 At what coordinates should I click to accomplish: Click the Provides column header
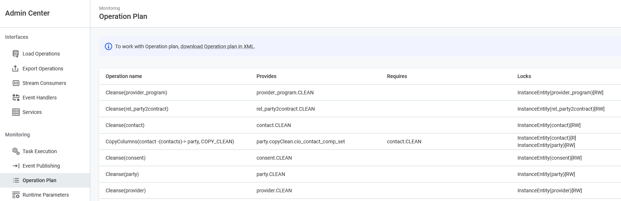pyautogui.click(x=266, y=76)
